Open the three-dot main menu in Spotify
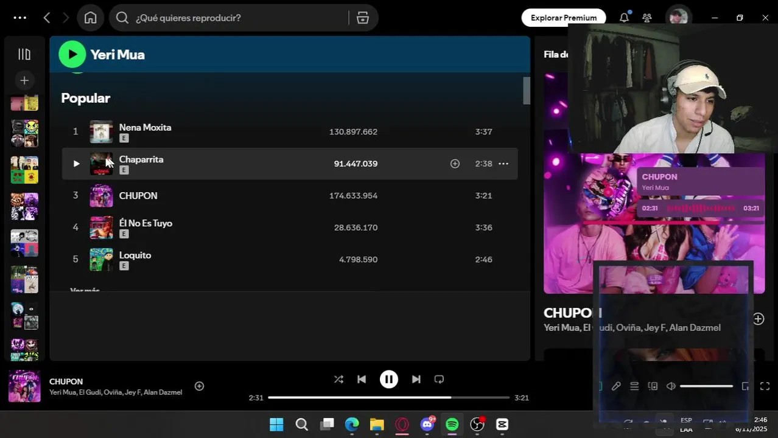 (20, 18)
